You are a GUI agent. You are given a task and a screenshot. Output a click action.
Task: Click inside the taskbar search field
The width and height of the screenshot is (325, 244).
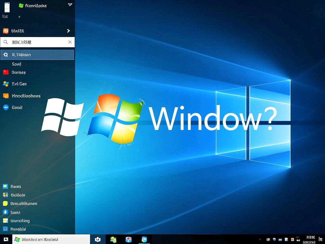(51, 239)
